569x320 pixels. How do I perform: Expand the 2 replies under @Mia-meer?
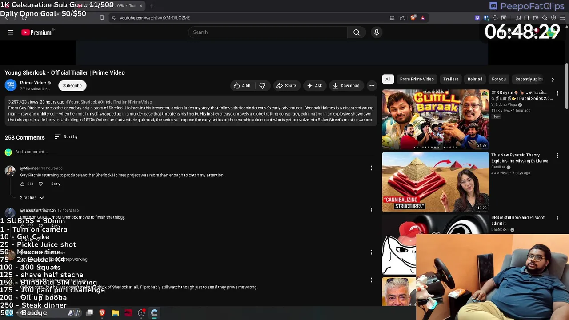click(x=32, y=197)
